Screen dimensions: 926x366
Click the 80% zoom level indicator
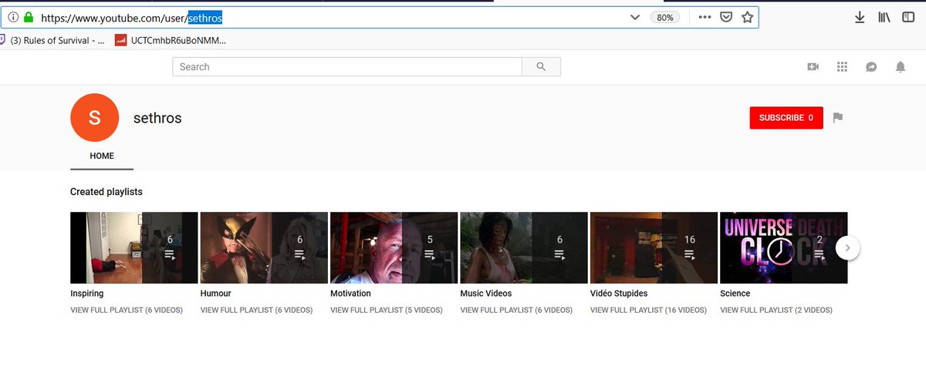[x=664, y=17]
